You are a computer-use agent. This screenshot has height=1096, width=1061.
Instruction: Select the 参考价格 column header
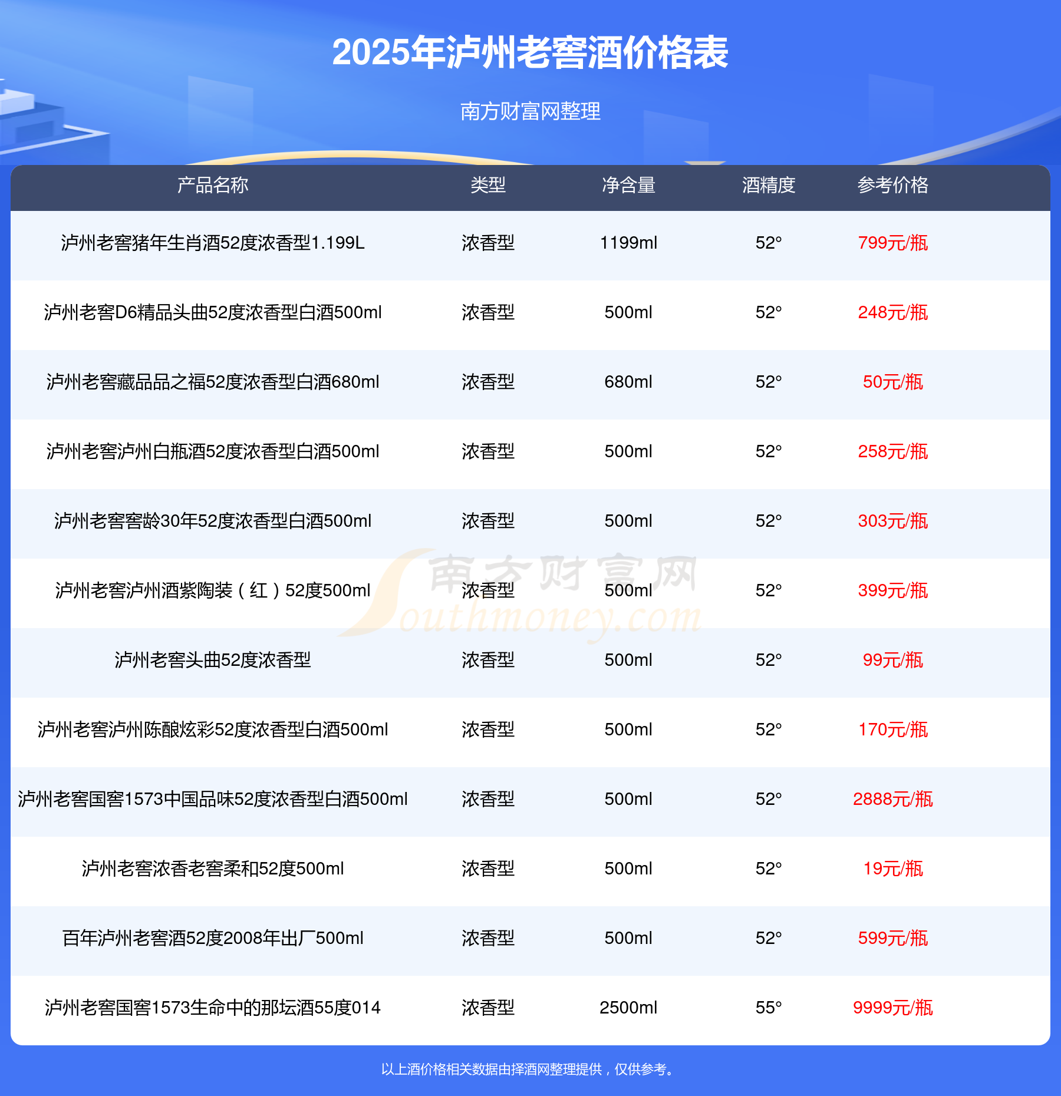(893, 185)
